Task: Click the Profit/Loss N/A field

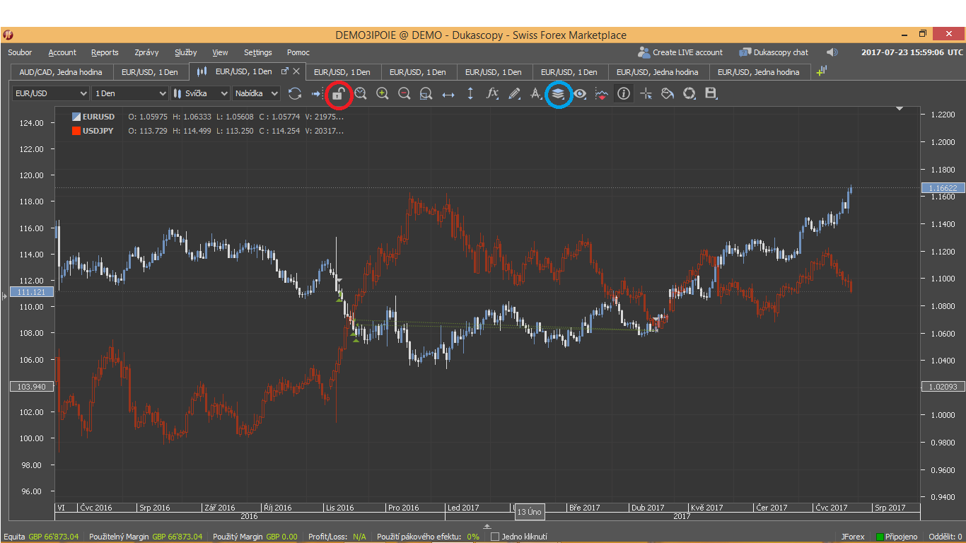Action: 337,537
